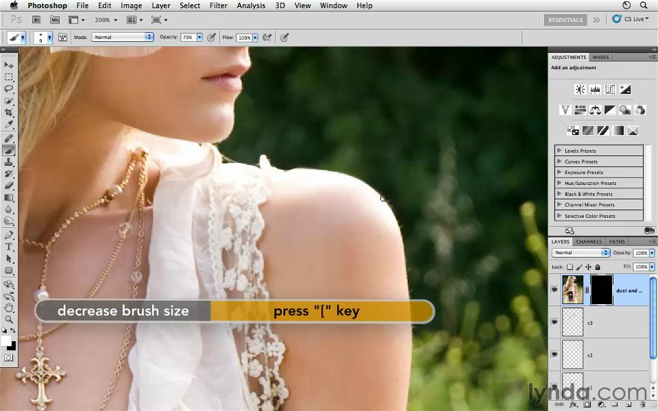Open the layer blend mode dropdown
Image resolution: width=658 pixels, height=411 pixels.
point(581,253)
